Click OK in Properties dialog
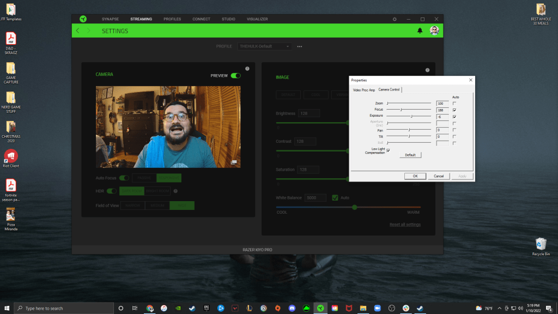Viewport: 558px width, 314px height. tap(415, 176)
